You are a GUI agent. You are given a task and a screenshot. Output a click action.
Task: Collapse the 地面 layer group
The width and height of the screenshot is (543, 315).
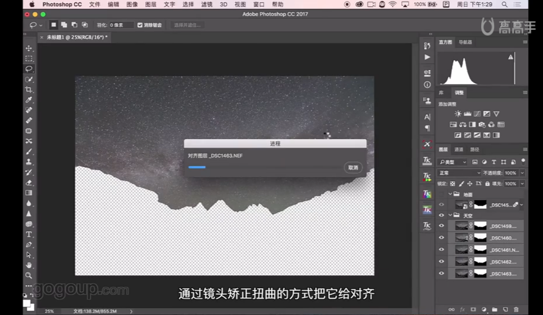pos(450,194)
